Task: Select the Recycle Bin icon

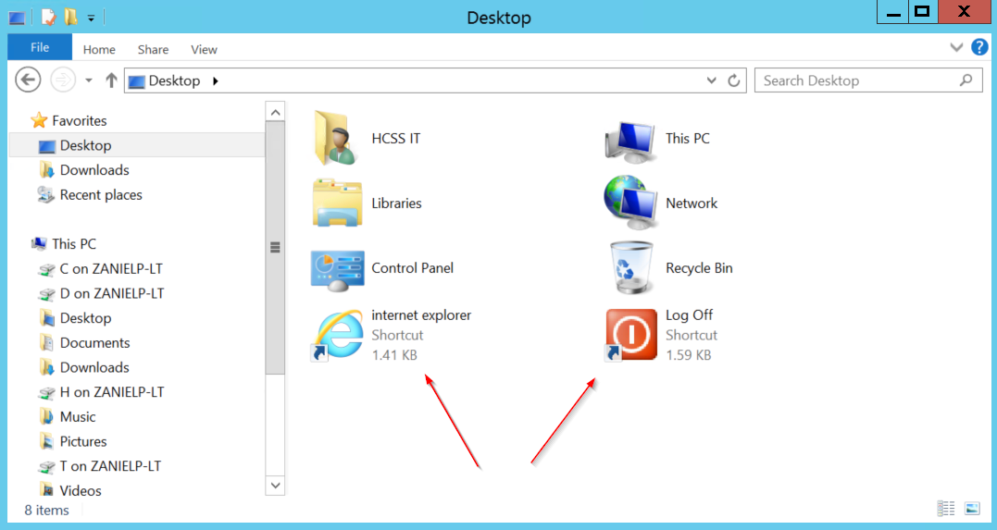Action: pos(630,267)
